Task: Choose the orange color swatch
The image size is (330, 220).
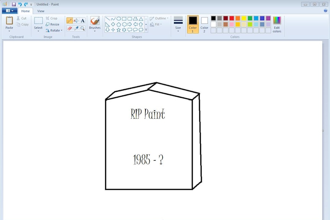Action: (x=238, y=18)
